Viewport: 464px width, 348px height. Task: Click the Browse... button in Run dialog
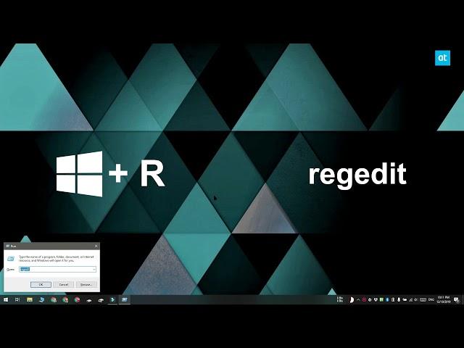pos(86,284)
